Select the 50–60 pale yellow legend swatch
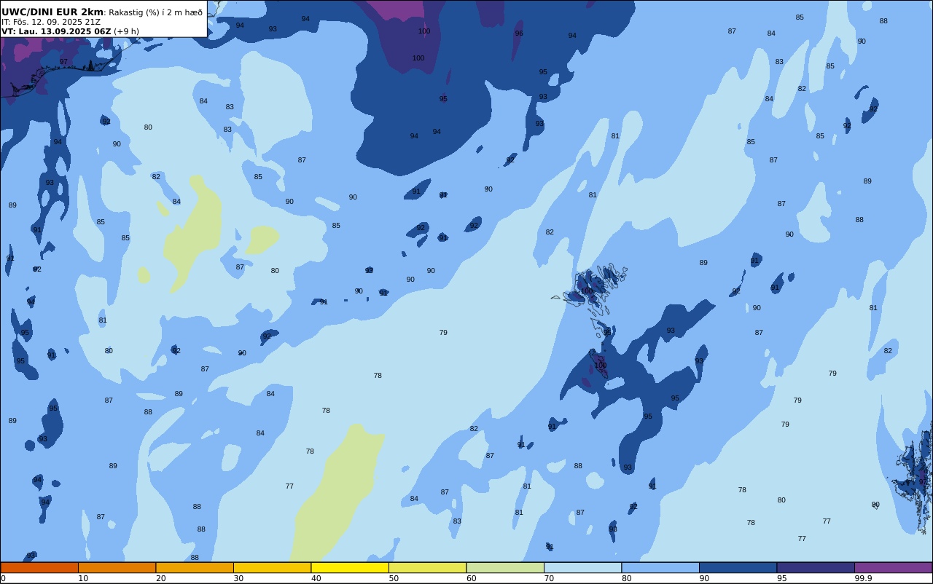The width and height of the screenshot is (933, 584). [427, 567]
